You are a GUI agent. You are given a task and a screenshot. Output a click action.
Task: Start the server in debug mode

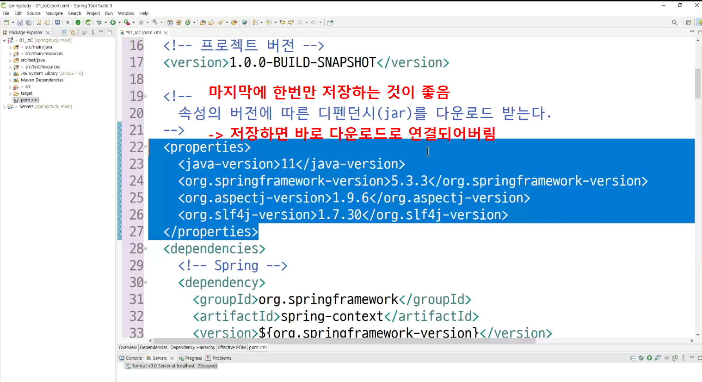[x=641, y=358]
